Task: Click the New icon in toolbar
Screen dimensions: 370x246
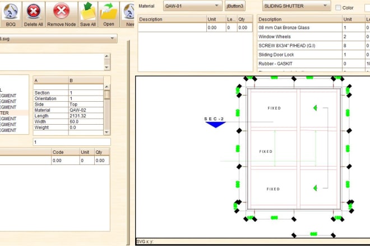Action: click(129, 12)
